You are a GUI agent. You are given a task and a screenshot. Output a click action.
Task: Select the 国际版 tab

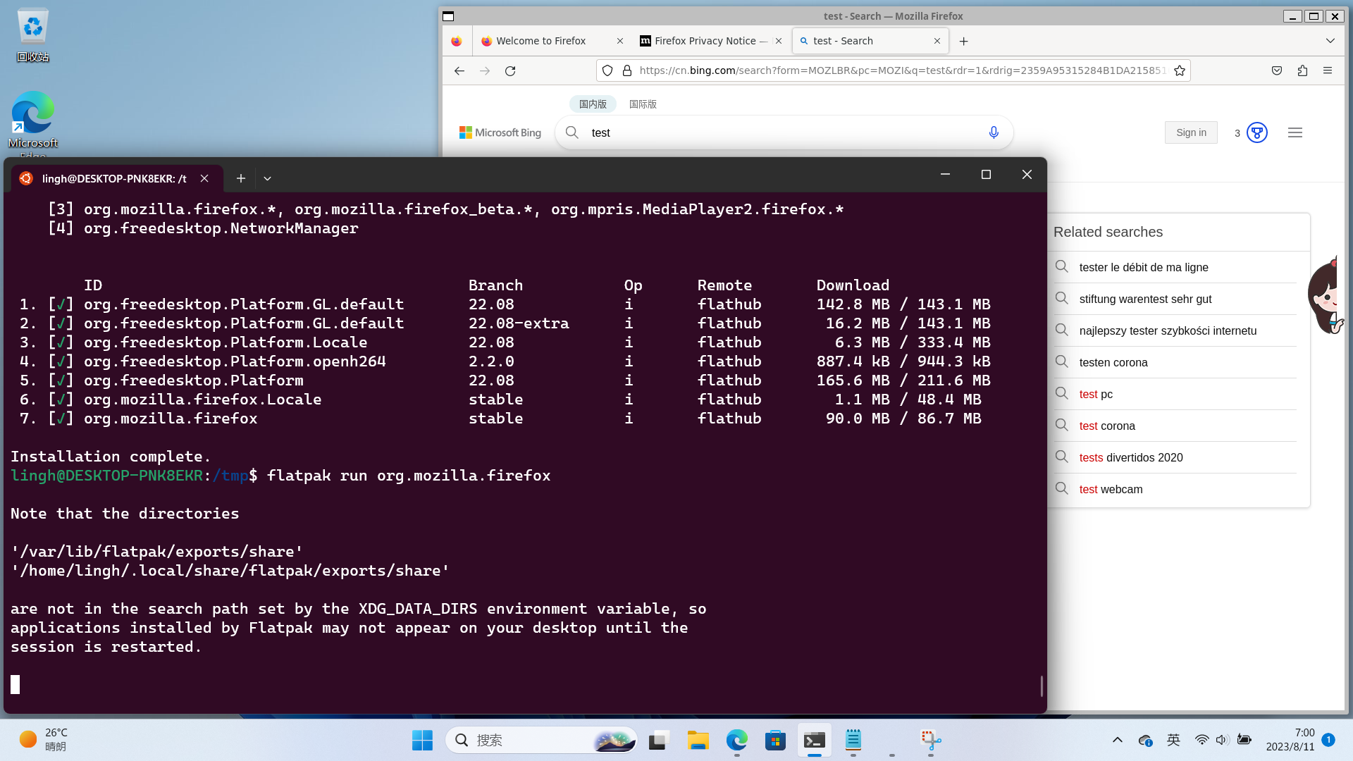tap(642, 104)
